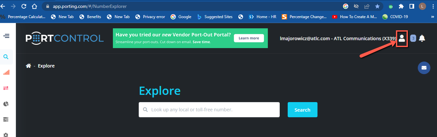Open the Home - HR bookmark

[263, 17]
